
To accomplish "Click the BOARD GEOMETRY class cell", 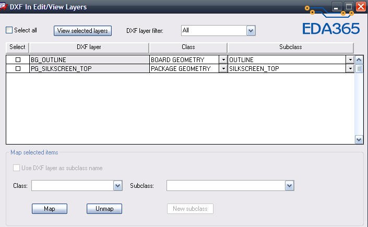I will [x=184, y=60].
